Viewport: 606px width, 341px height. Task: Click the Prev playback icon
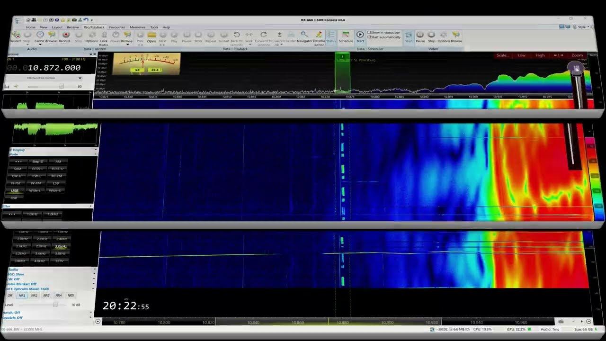pos(140,35)
